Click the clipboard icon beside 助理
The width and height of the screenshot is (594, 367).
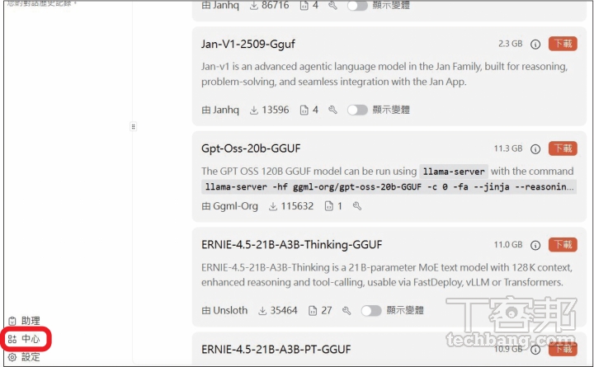point(12,321)
